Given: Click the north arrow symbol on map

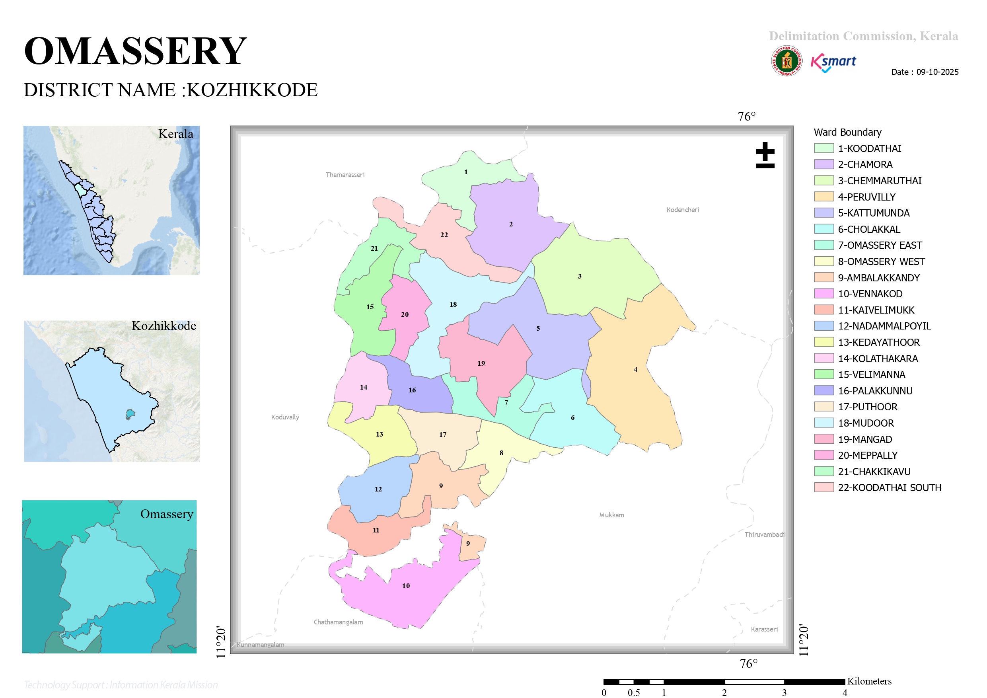Looking at the screenshot, I should (x=765, y=155).
